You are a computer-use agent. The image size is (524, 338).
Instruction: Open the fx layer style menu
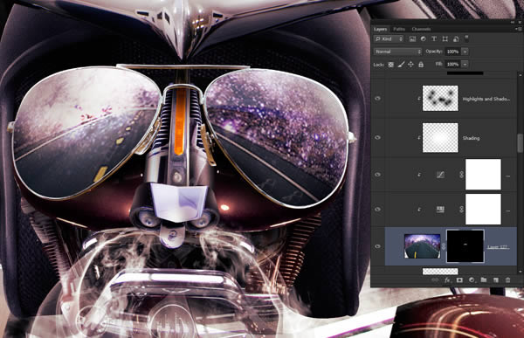447,279
